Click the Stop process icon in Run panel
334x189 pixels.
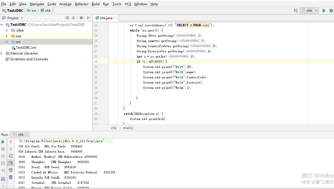(3, 149)
